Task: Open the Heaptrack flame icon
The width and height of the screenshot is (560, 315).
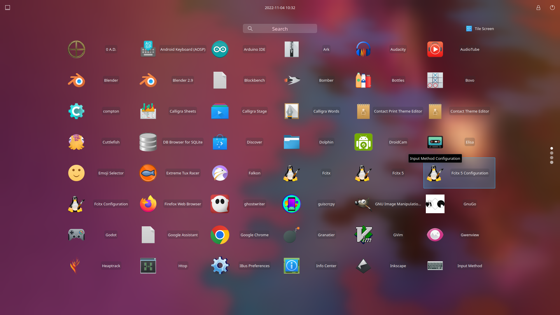Action: [75, 266]
